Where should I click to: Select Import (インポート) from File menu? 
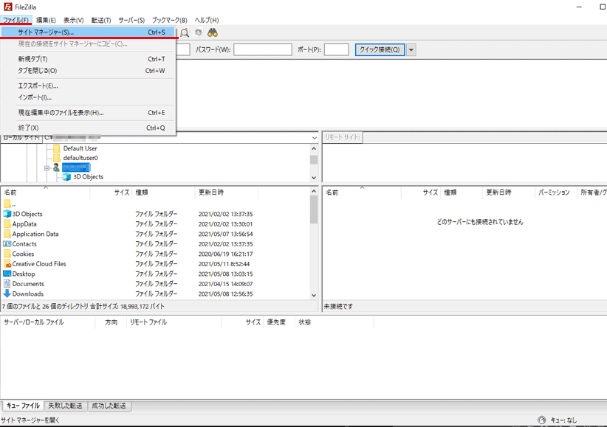pyautogui.click(x=89, y=97)
